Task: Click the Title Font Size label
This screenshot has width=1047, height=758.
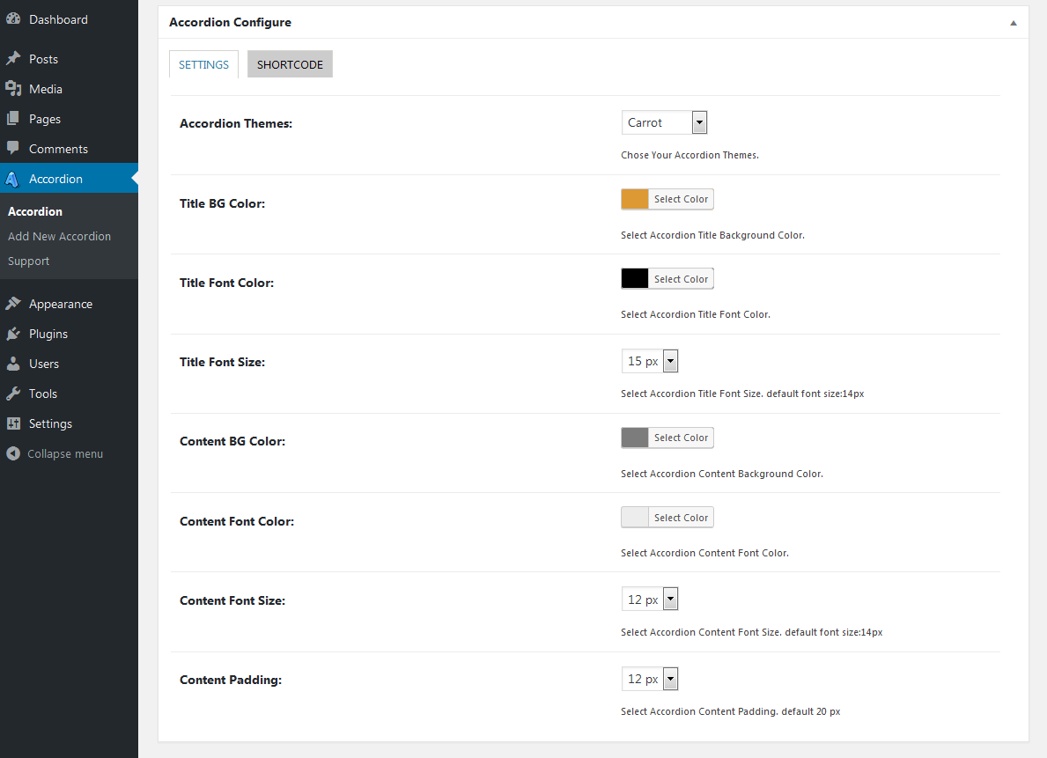Action: (x=223, y=362)
